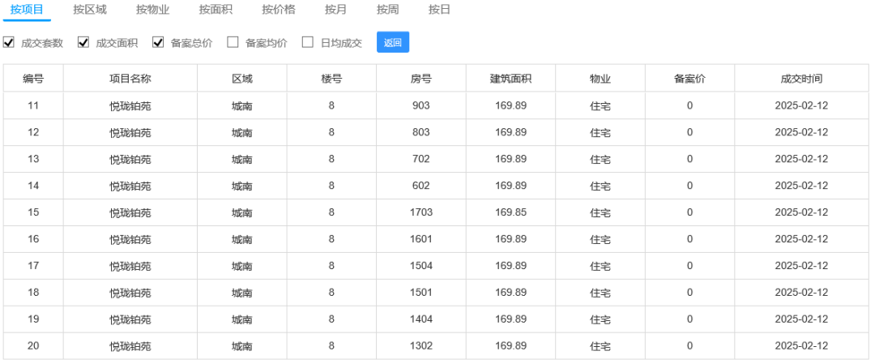Viewport: 875px width, 364px height.
Task: Switch to the 按价格 tab
Action: [279, 10]
